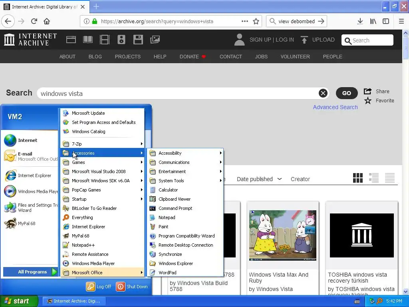This screenshot has width=409, height=307.
Task: Expand Microsoft Visual Studio 2008 folder
Action: [x=102, y=171]
